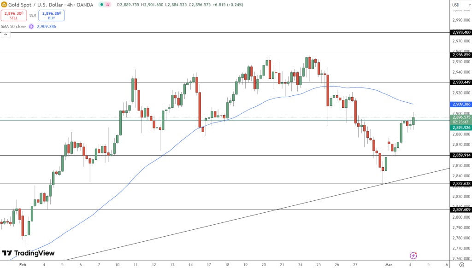Click the 2,930.449 price line label
Viewport: 472px width, 268px height.
click(460, 82)
